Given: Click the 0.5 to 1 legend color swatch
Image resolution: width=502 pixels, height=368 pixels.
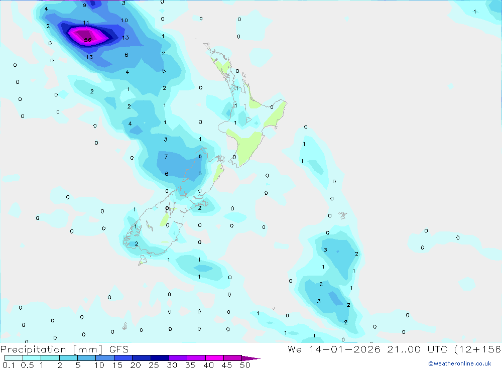Looking at the screenshot, I should coord(32,358).
